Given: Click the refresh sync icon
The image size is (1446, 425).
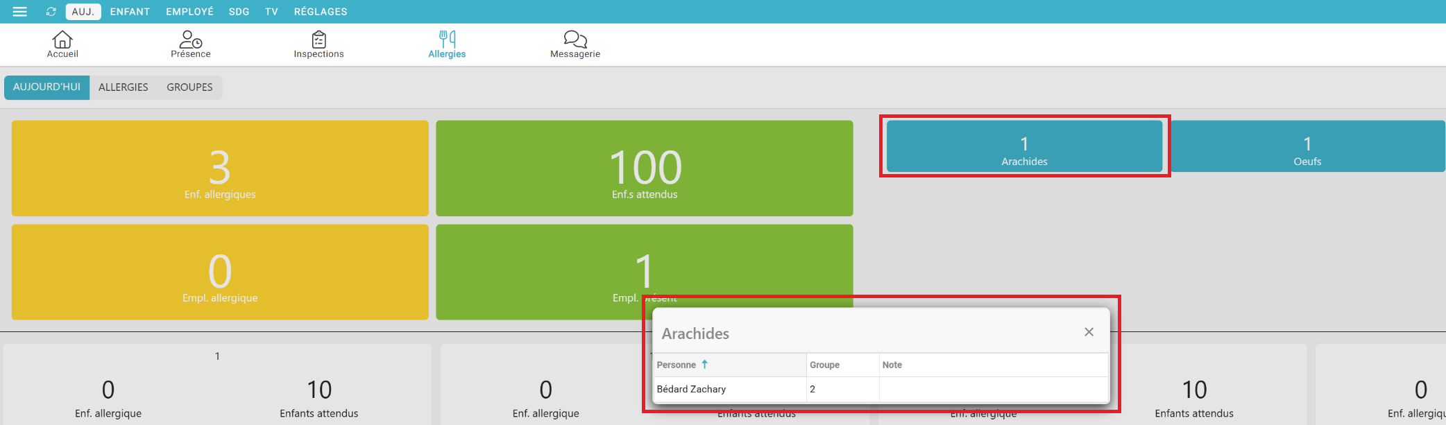Looking at the screenshot, I should tap(51, 12).
